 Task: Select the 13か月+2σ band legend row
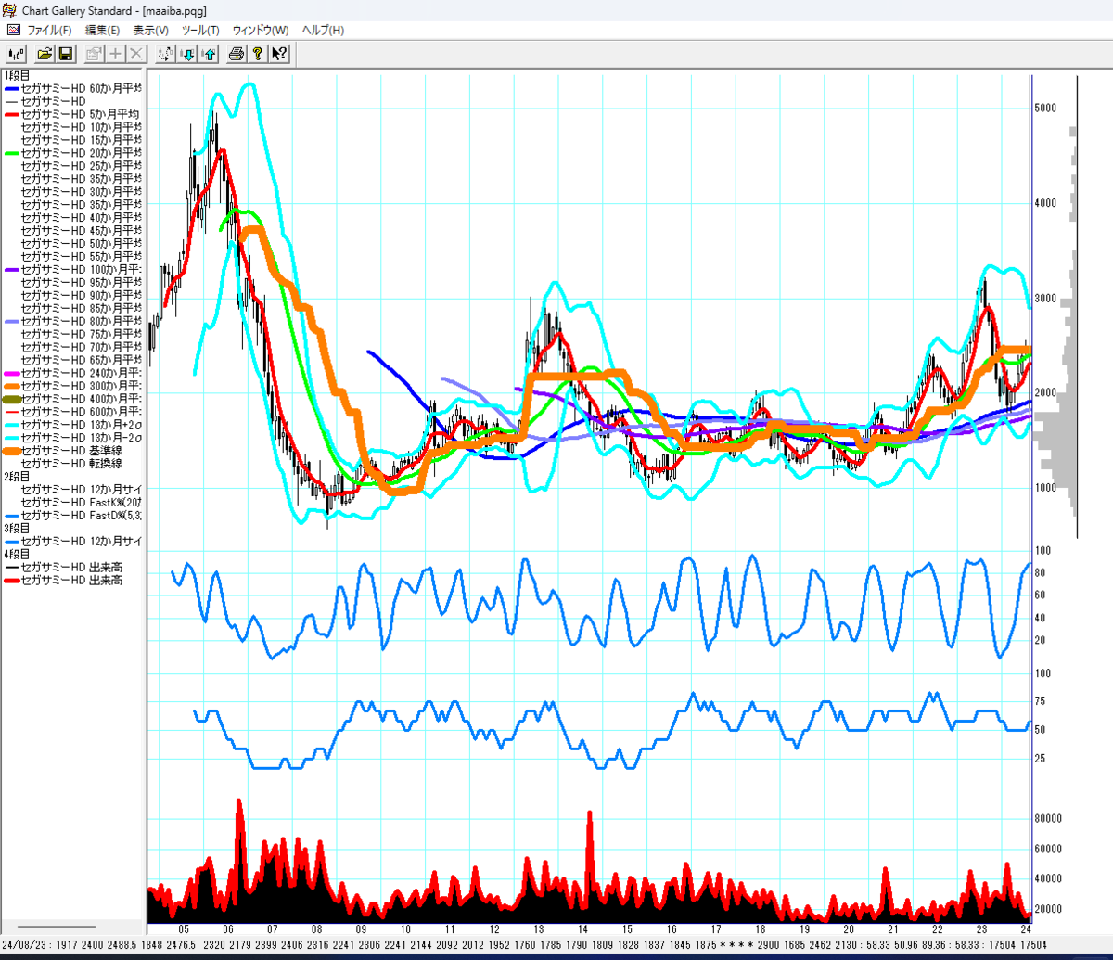click(x=72, y=424)
